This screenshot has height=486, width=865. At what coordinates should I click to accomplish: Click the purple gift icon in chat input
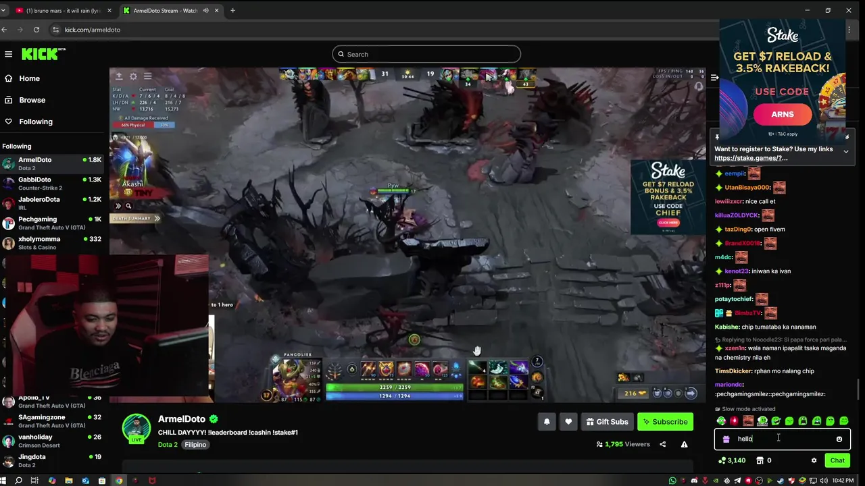pos(726,439)
